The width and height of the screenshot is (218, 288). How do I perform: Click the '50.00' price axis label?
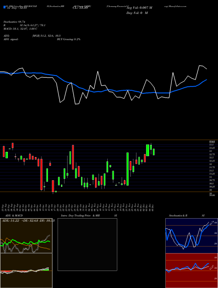pyautogui.click(x=212, y=195)
